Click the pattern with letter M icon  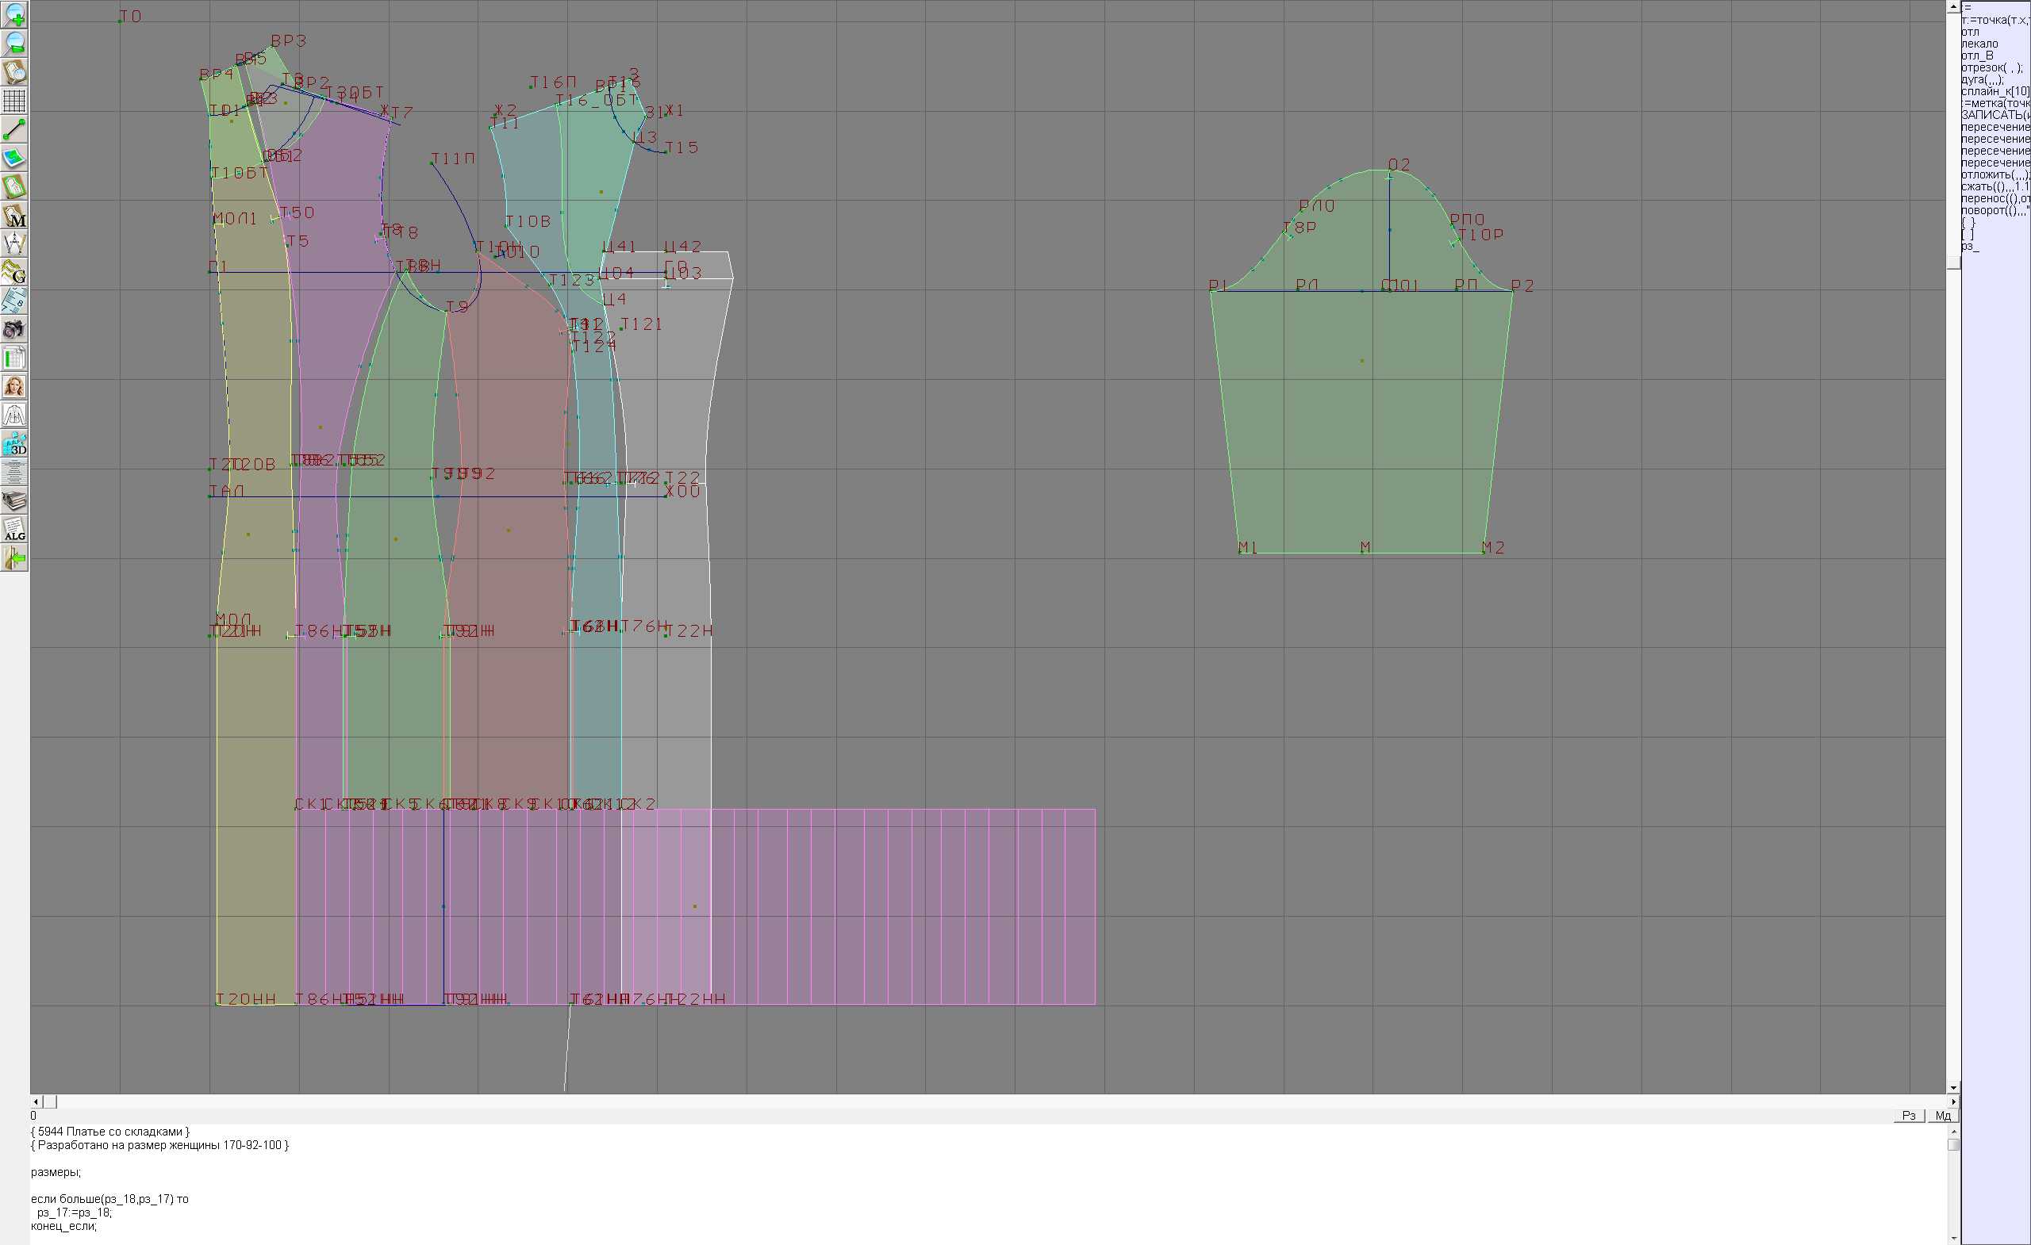[14, 215]
